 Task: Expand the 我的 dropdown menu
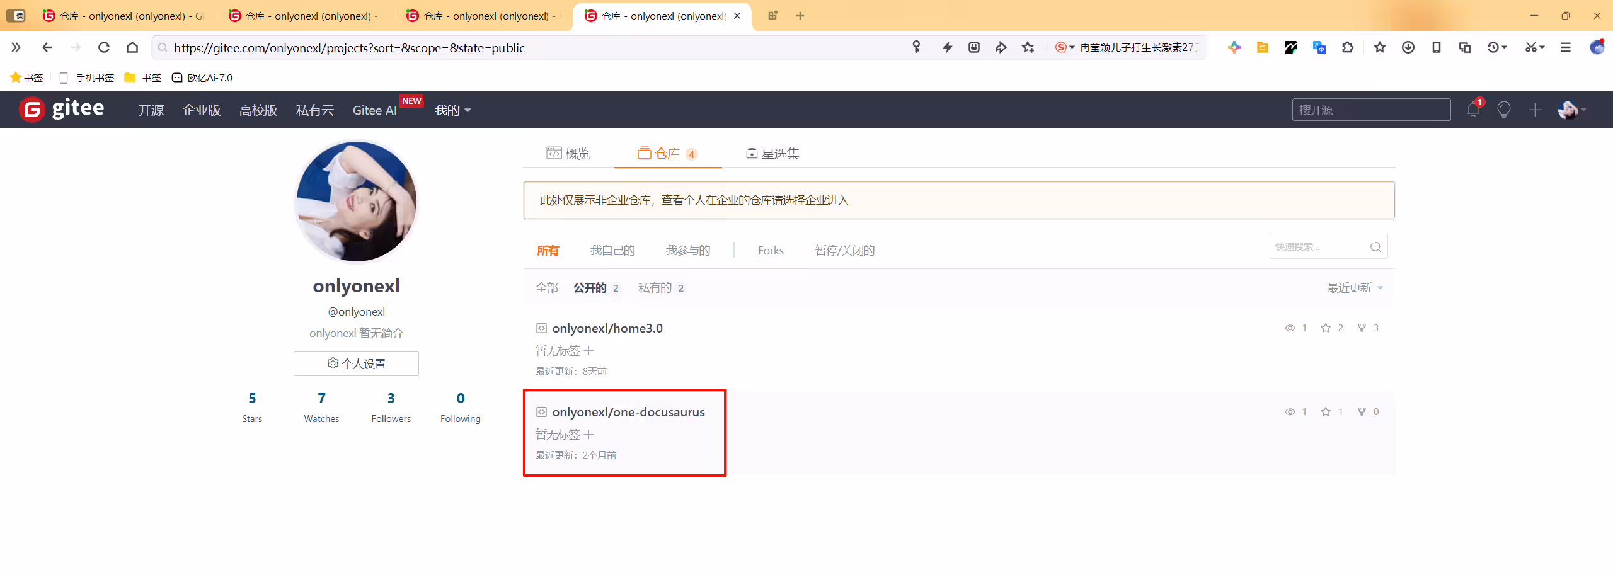point(452,110)
